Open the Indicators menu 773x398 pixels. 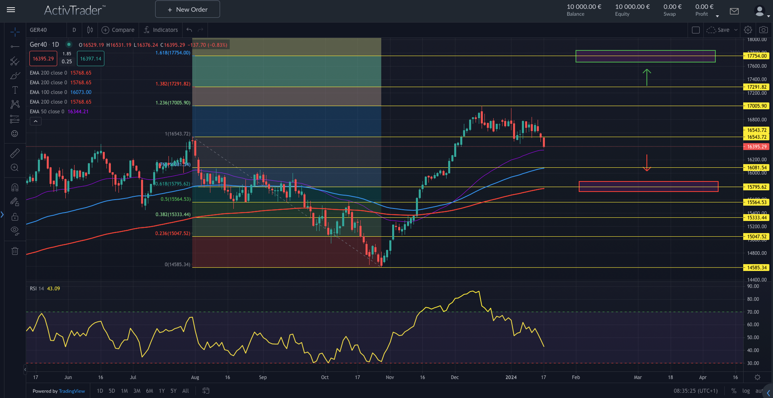click(x=161, y=30)
